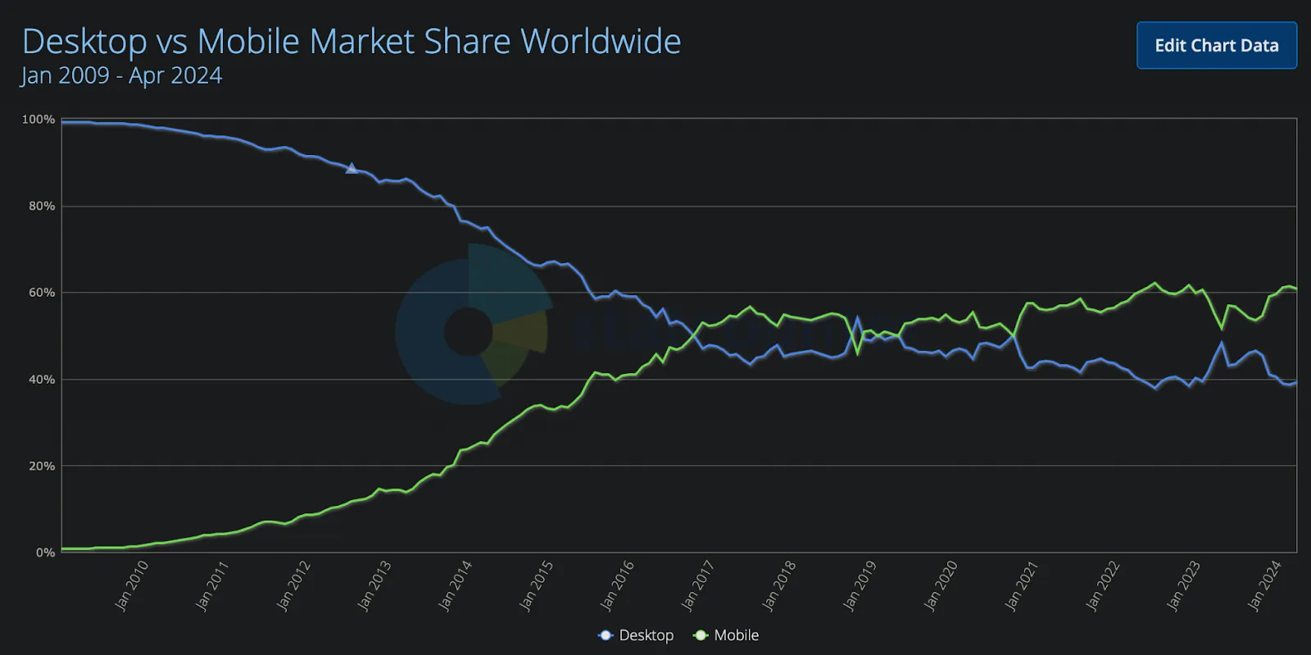Click the 0% y-axis label
This screenshot has height=655, width=1311.
[45, 553]
